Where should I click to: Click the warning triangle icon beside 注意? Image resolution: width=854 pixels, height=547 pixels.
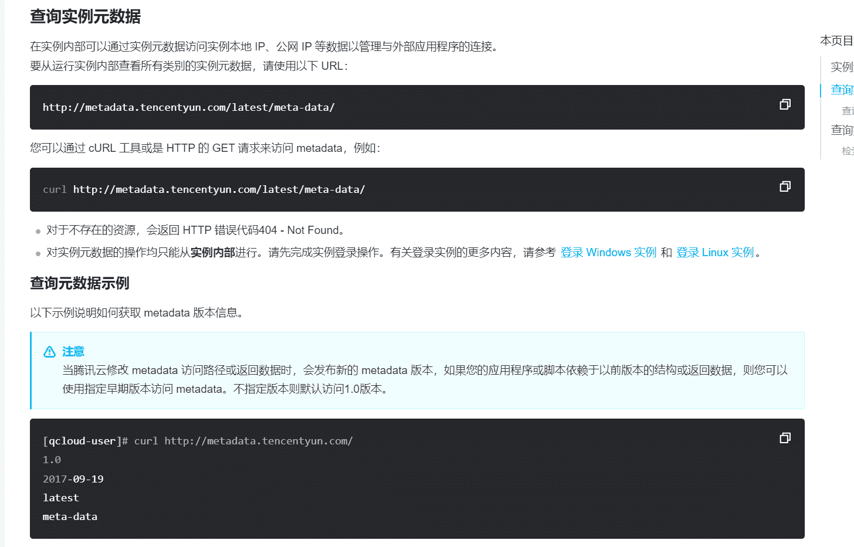49,352
